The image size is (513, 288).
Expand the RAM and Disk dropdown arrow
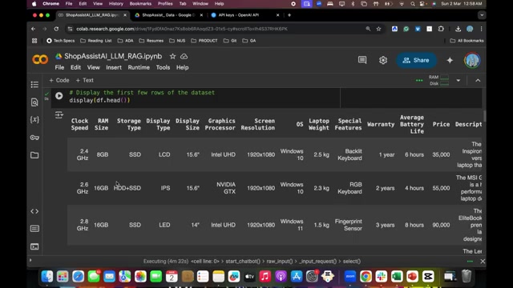pyautogui.click(x=458, y=80)
